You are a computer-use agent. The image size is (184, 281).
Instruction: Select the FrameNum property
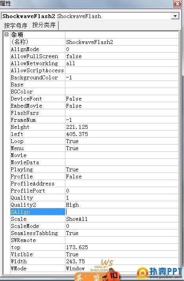pyautogui.click(x=38, y=120)
